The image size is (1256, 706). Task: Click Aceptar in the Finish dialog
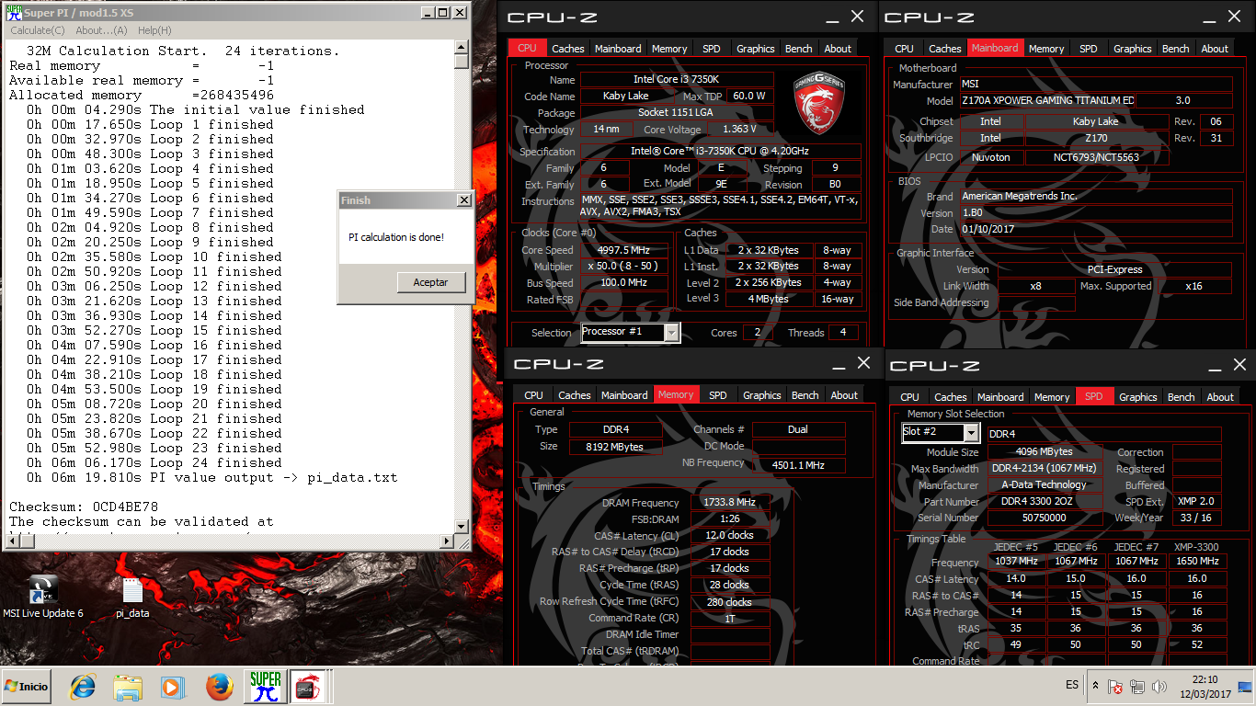pyautogui.click(x=430, y=282)
